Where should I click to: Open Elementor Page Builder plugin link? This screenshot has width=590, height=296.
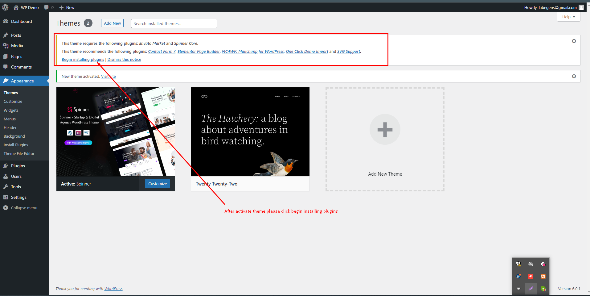click(x=199, y=51)
